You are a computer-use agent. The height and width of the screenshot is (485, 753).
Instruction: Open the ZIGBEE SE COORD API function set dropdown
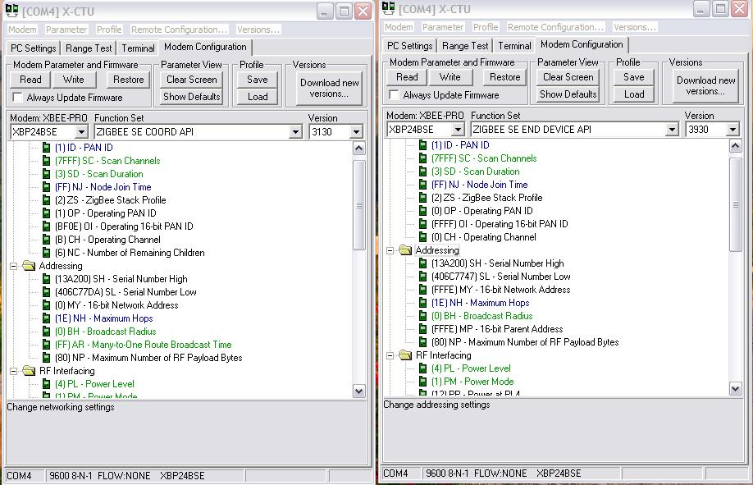pos(295,132)
